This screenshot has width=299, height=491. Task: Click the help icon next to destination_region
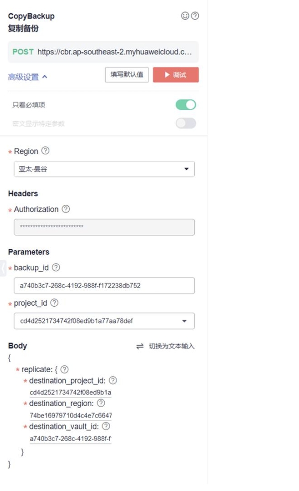[x=101, y=403]
